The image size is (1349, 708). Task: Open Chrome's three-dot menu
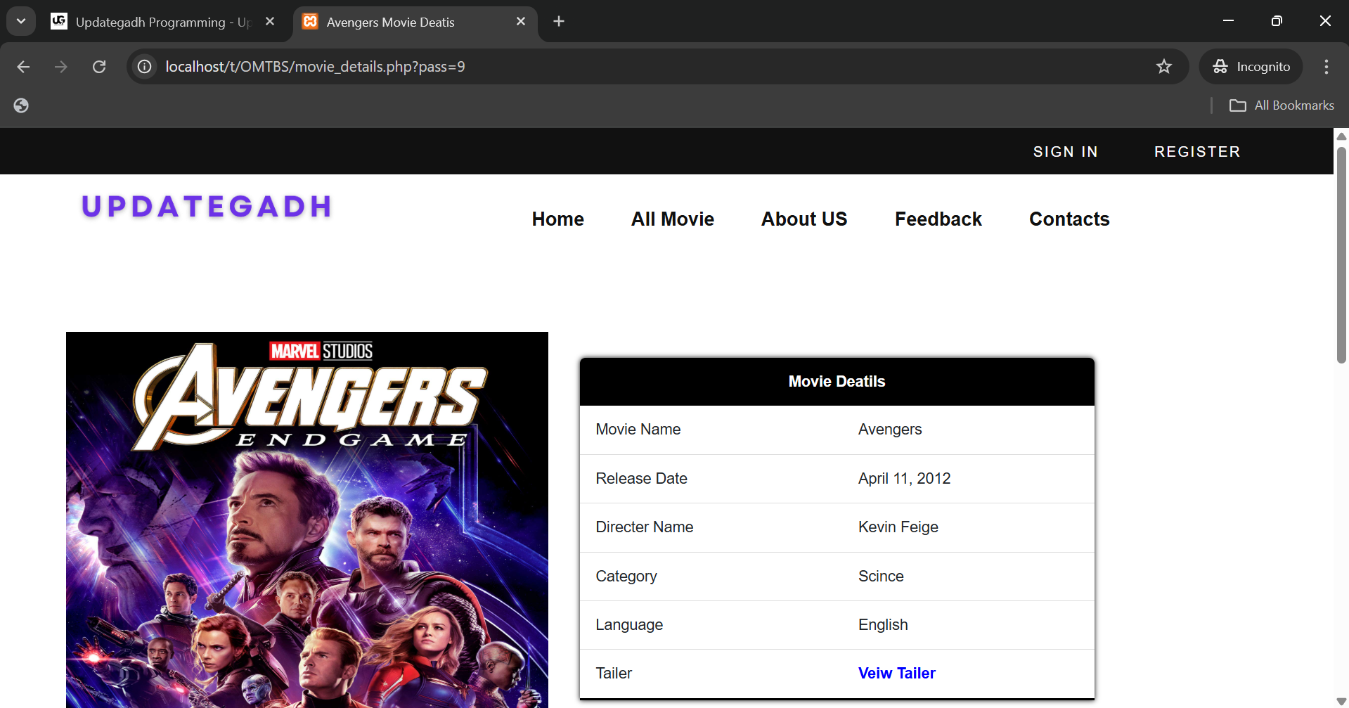(1327, 67)
